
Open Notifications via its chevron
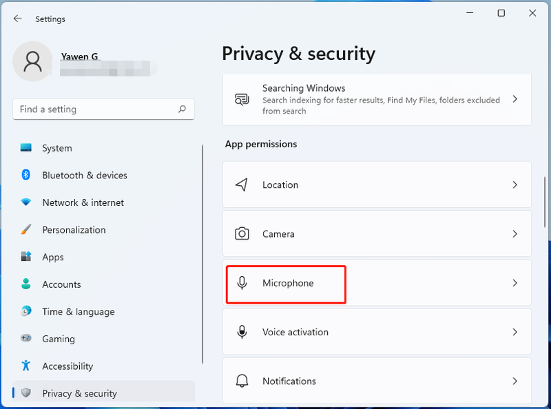pos(514,381)
